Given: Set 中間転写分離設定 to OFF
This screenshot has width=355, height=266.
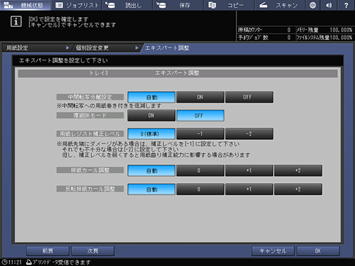Looking at the screenshot, I should click(x=249, y=97).
